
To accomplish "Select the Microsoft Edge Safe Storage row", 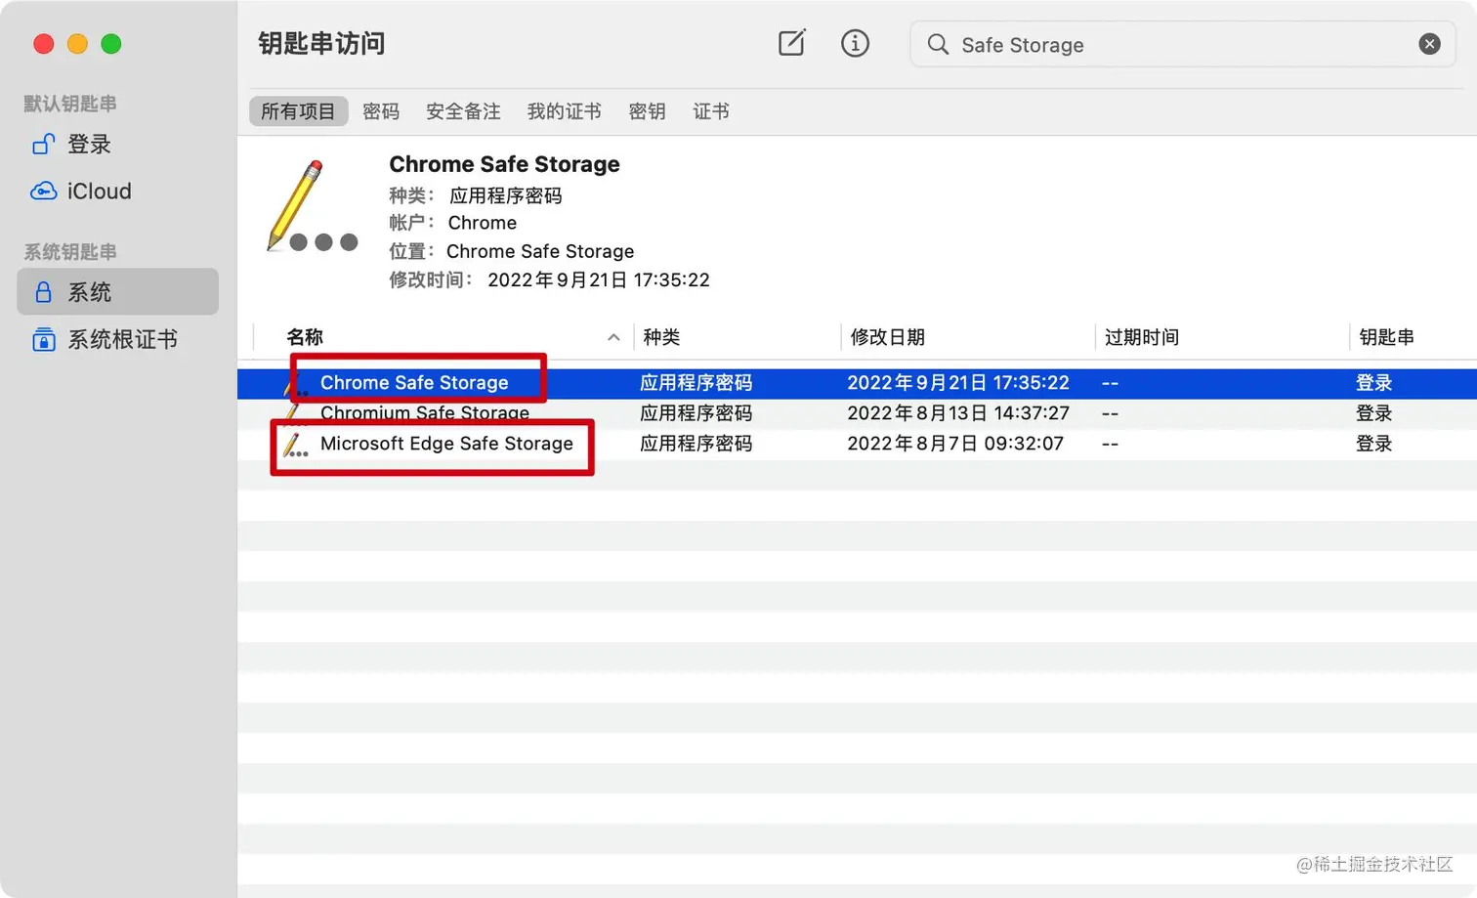I will (857, 444).
